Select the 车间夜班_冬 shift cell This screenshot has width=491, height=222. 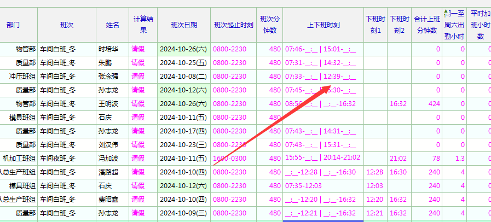pyautogui.click(x=57, y=159)
